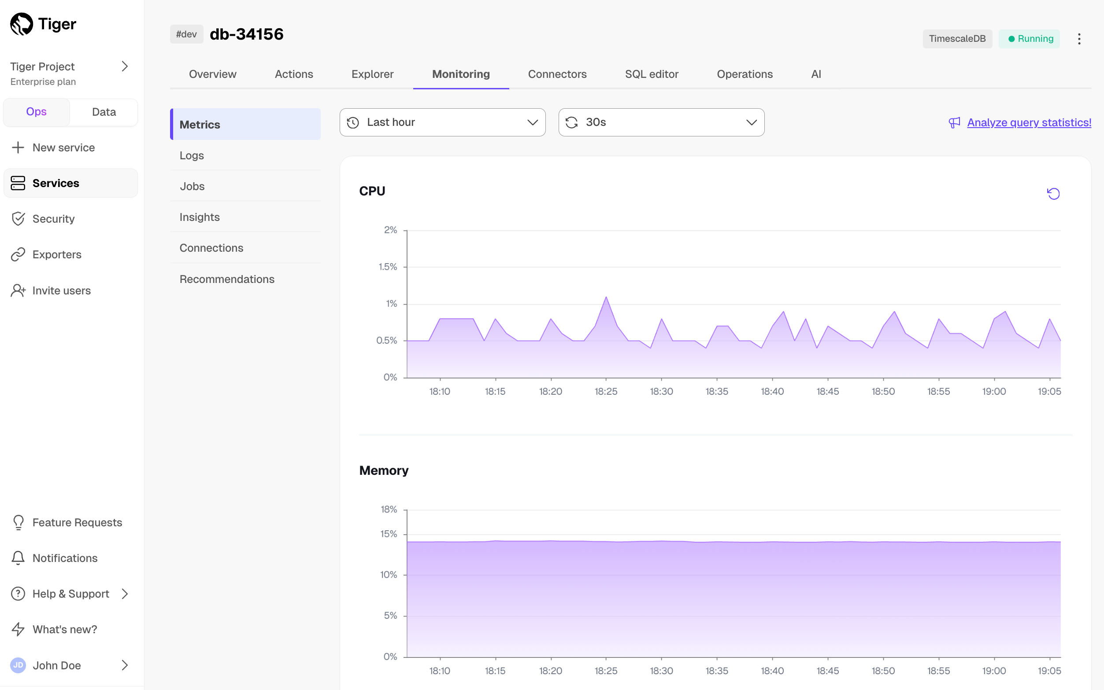Click the Tiger logo icon
The width and height of the screenshot is (1104, 690).
[x=22, y=24]
